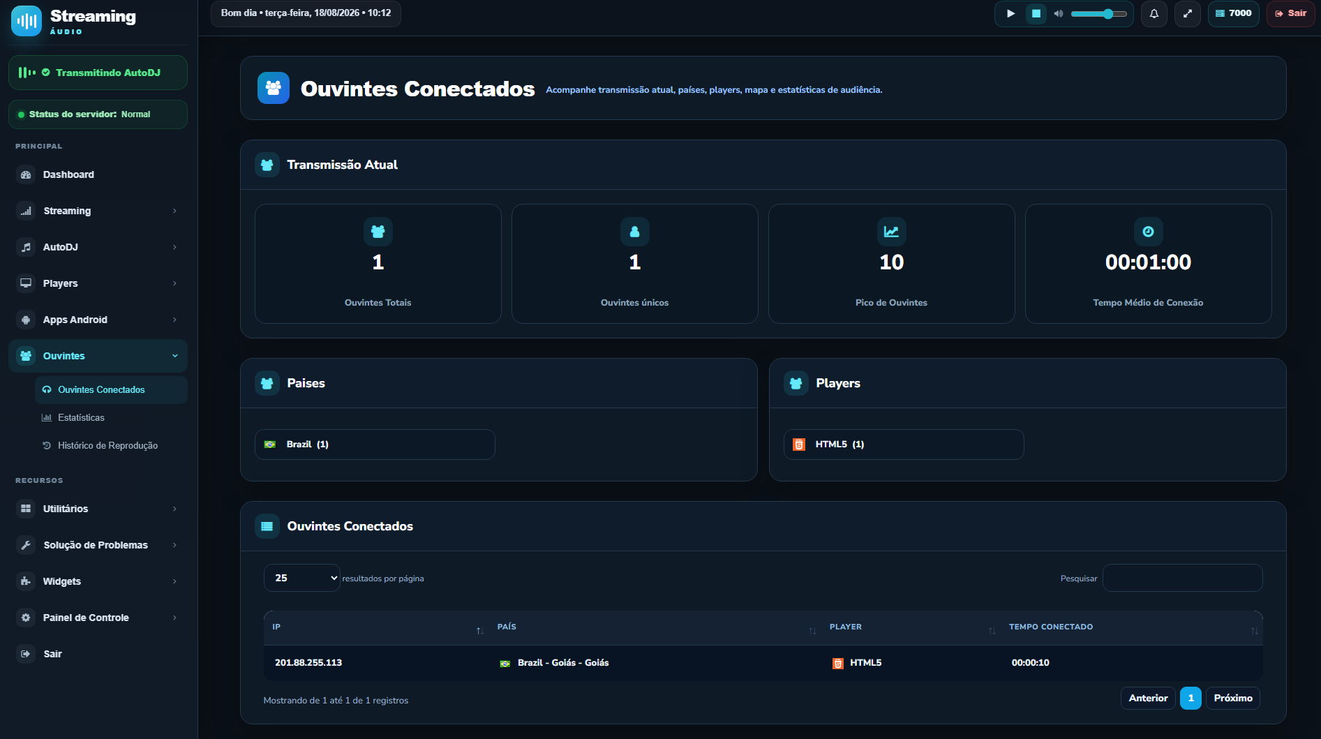This screenshot has width=1321, height=739.
Task: Click the Transmitindo AutoDJ status badge
Action: tap(98, 73)
